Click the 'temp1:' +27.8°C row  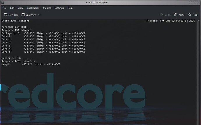click(31, 64)
